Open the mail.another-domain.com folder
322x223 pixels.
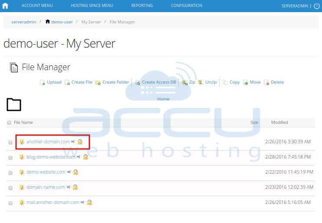click(x=53, y=202)
